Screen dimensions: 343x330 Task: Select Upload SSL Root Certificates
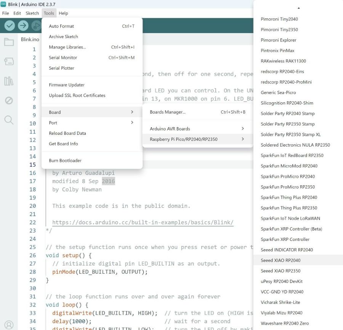(92, 96)
